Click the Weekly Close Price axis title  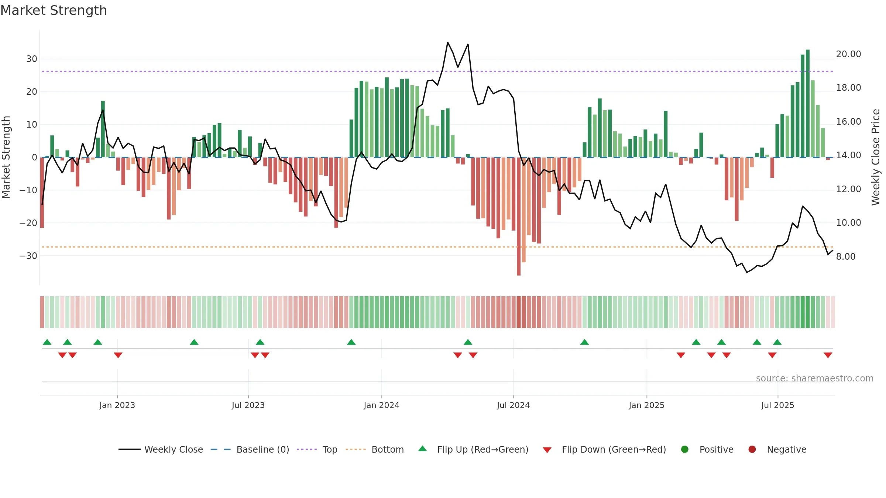(876, 157)
